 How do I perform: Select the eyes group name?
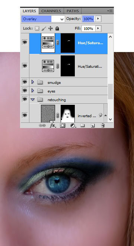click(x=51, y=91)
